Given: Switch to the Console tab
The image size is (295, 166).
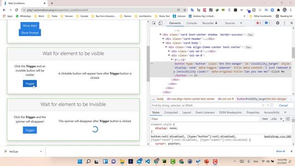Looking at the screenshot, I should (x=192, y=23).
